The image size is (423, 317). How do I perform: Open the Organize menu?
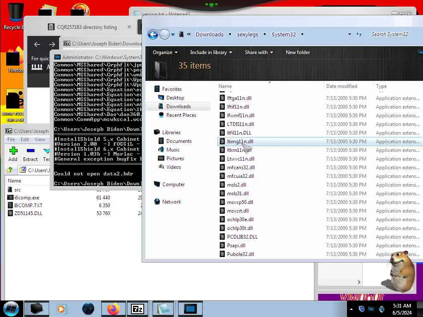[165, 52]
